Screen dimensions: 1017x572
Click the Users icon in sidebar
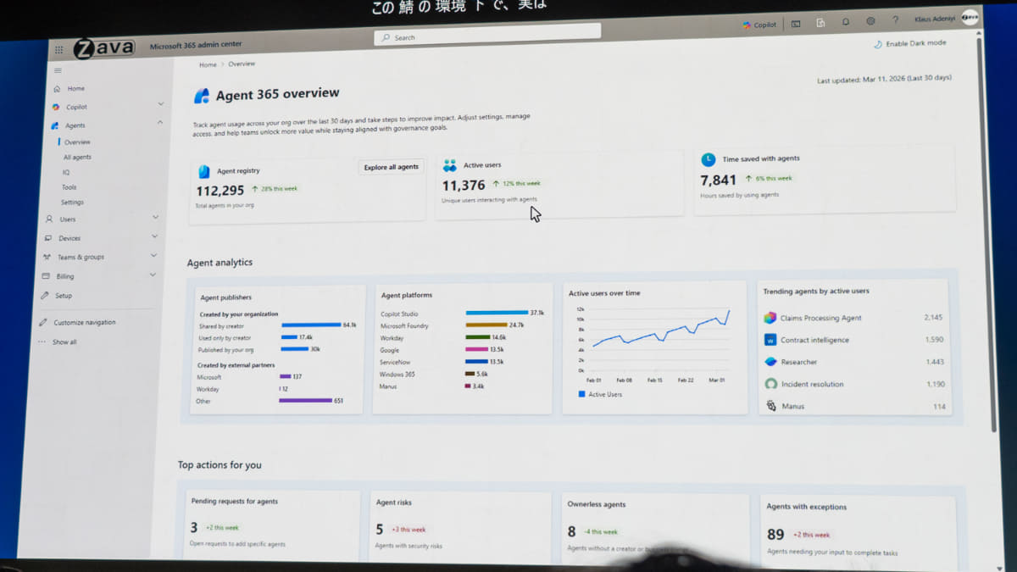[49, 219]
